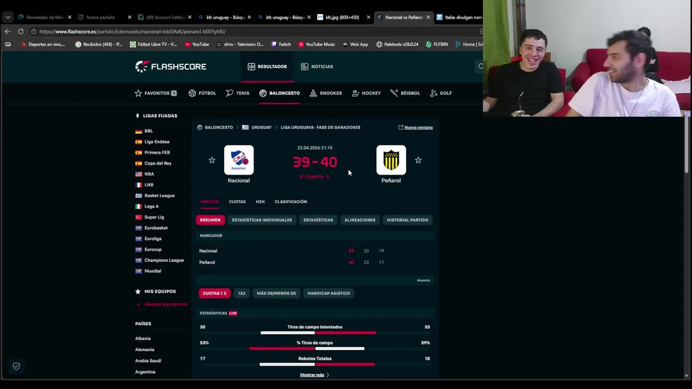Select Historial Partido sub-tab
Viewport: 692px width, 389px height.
click(408, 220)
